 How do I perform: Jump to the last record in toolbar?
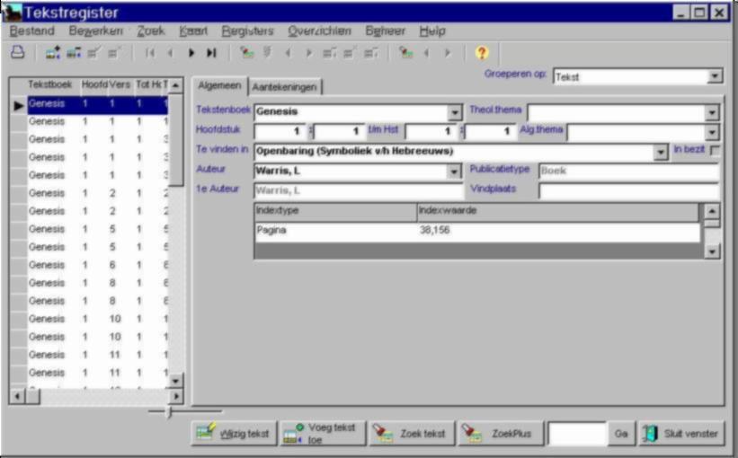coord(211,53)
